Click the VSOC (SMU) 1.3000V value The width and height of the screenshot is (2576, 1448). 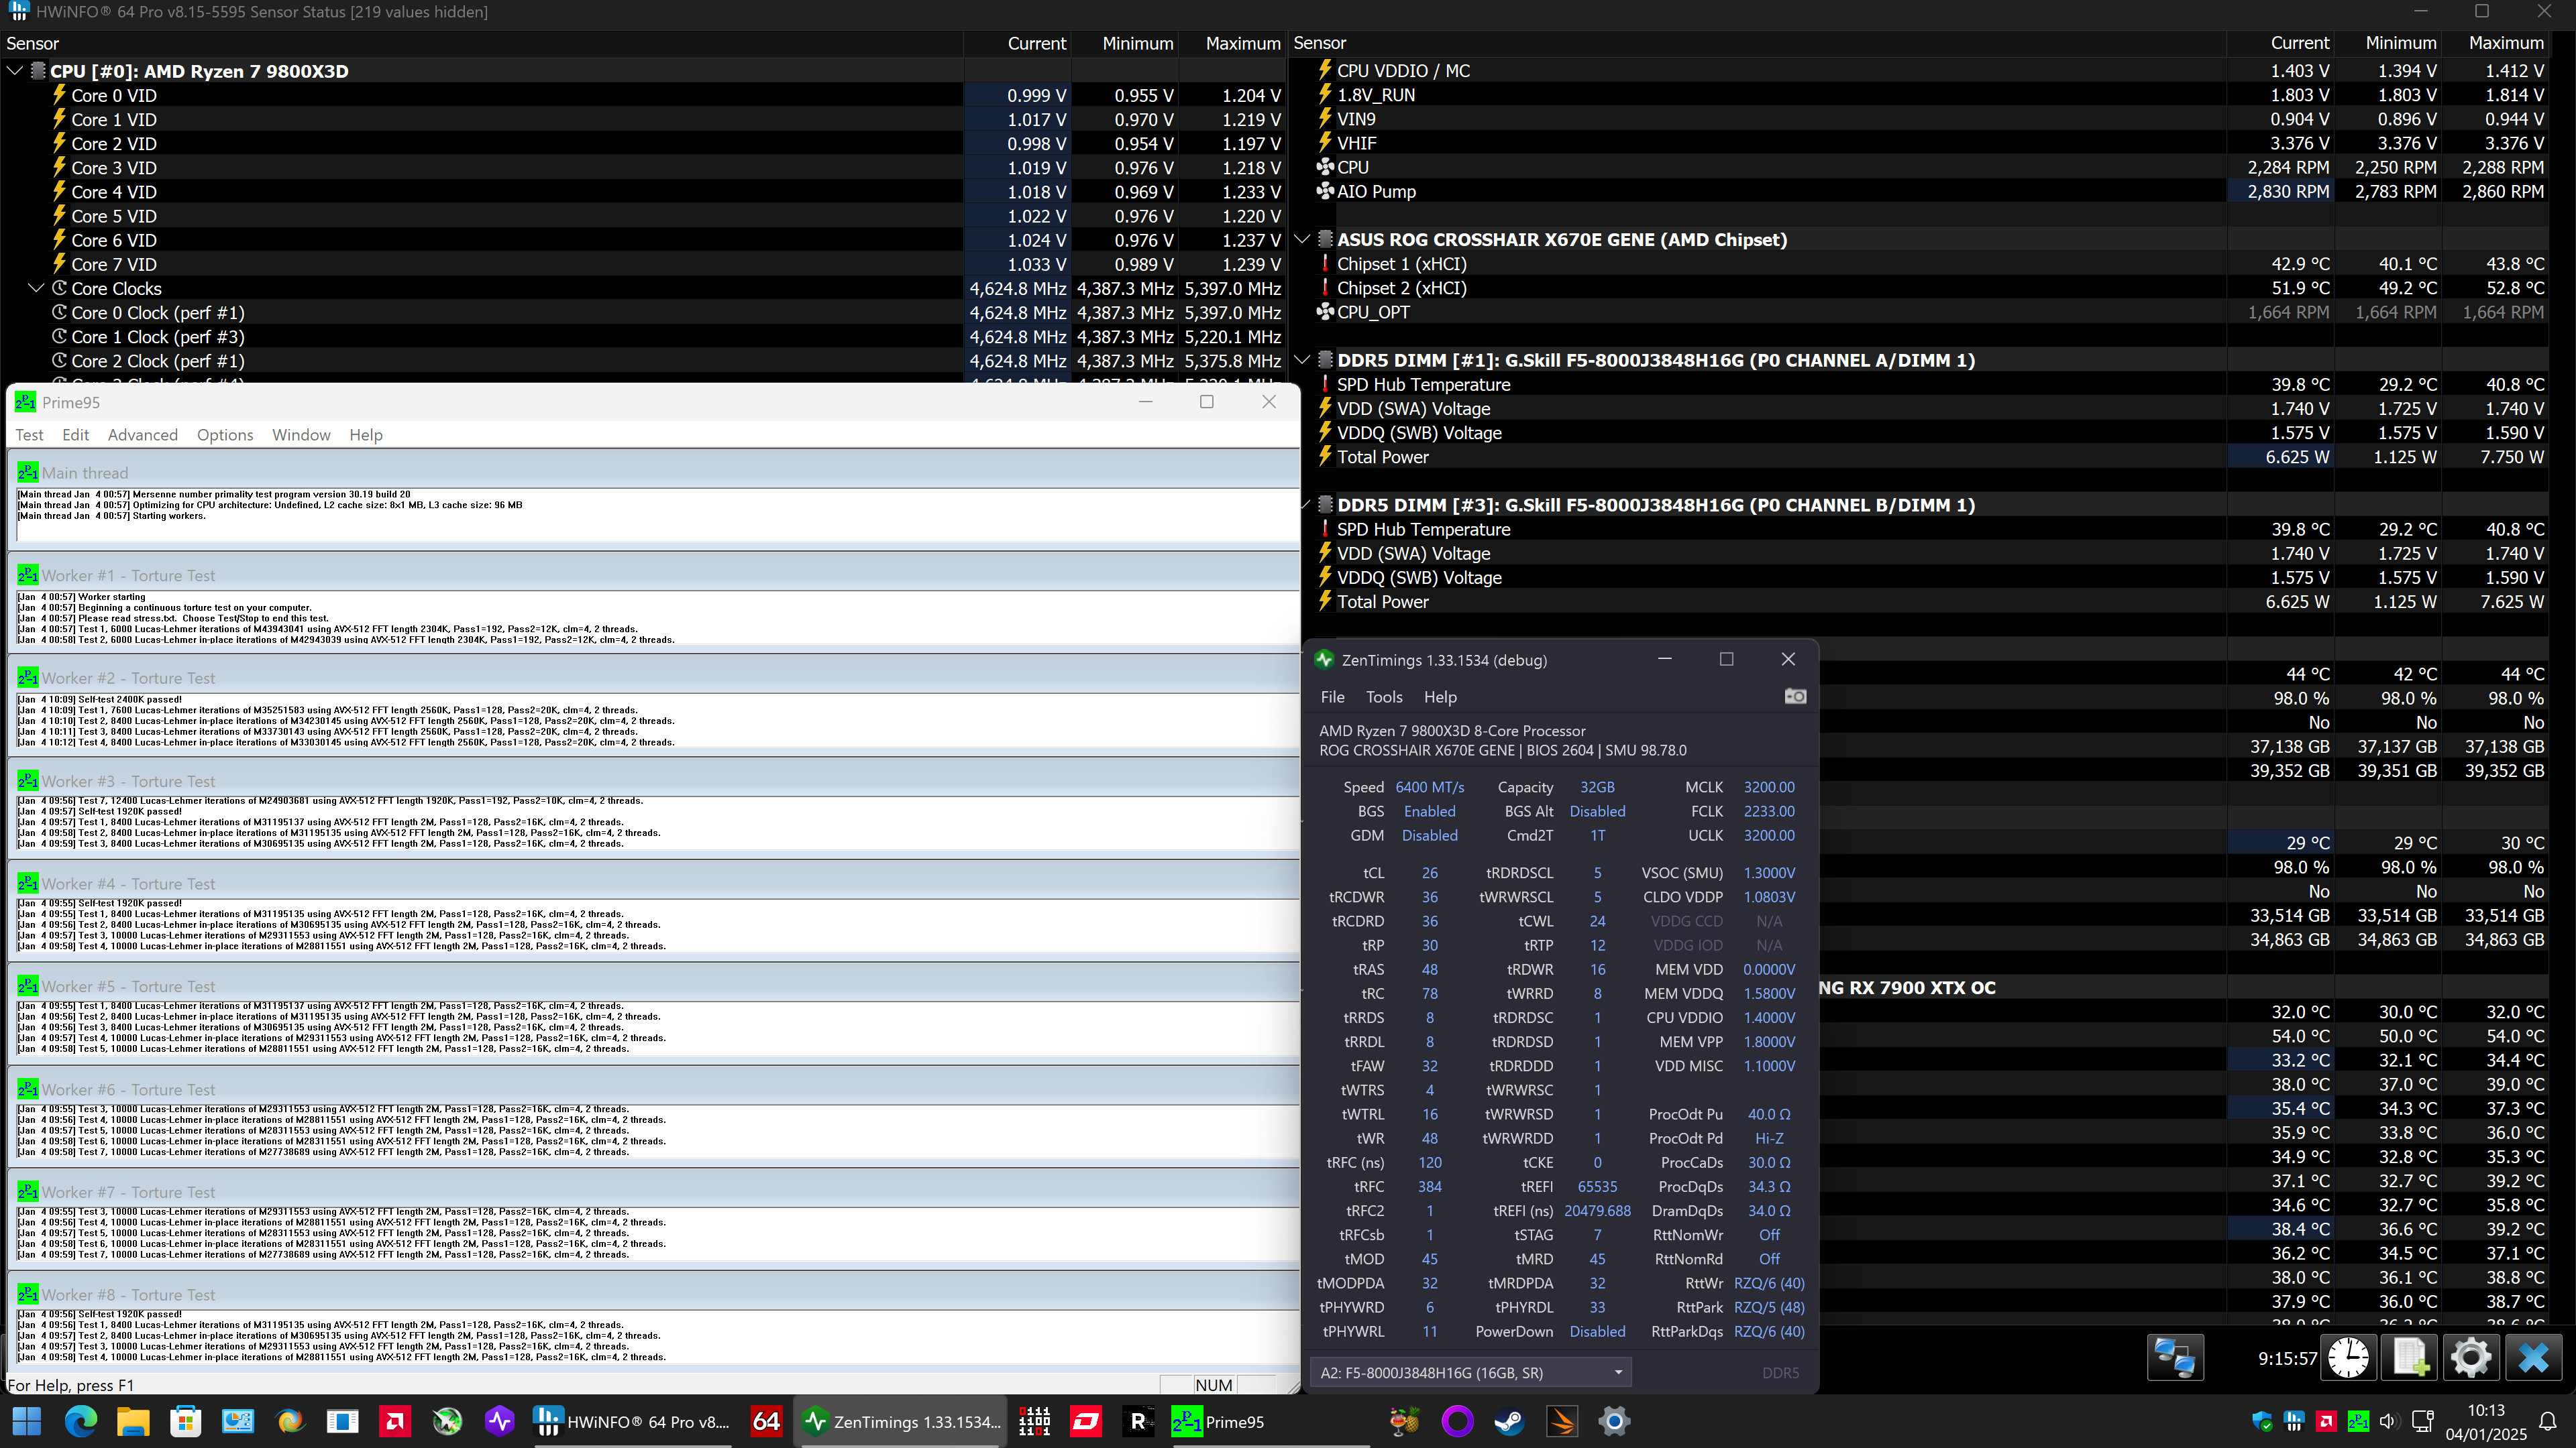tap(1768, 872)
